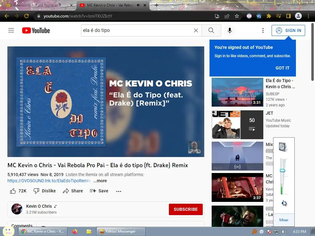
Task: Open Kevin O Chris channel avatar
Action: 17,209
